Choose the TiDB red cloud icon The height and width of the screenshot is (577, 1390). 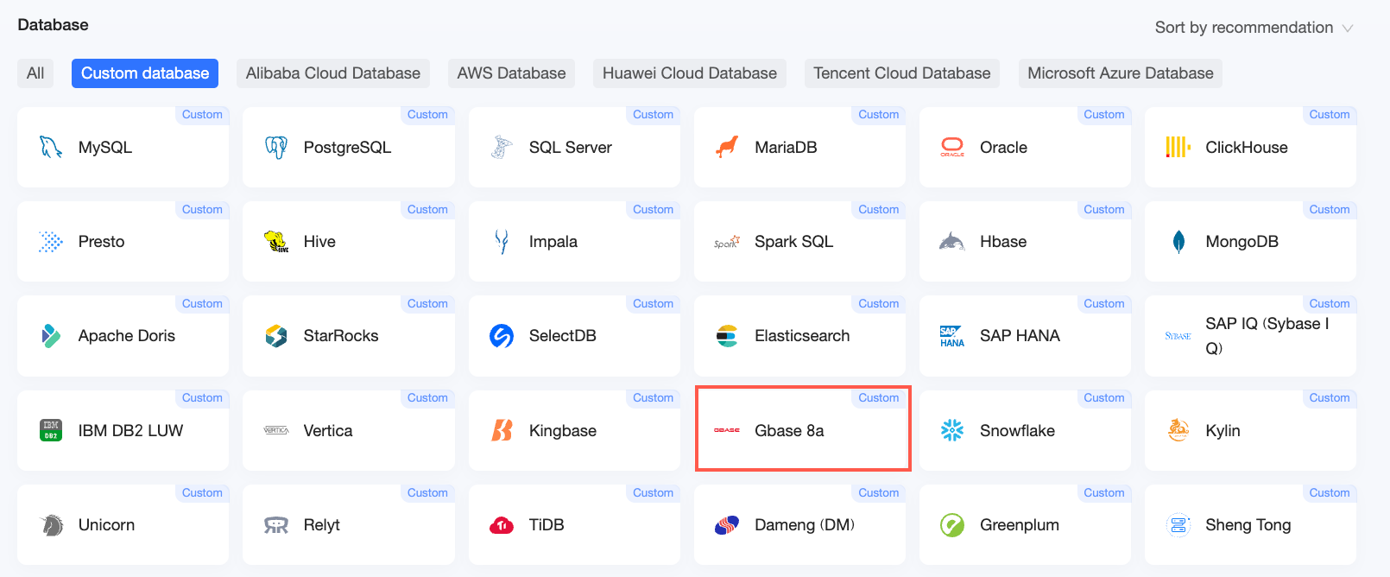(502, 525)
